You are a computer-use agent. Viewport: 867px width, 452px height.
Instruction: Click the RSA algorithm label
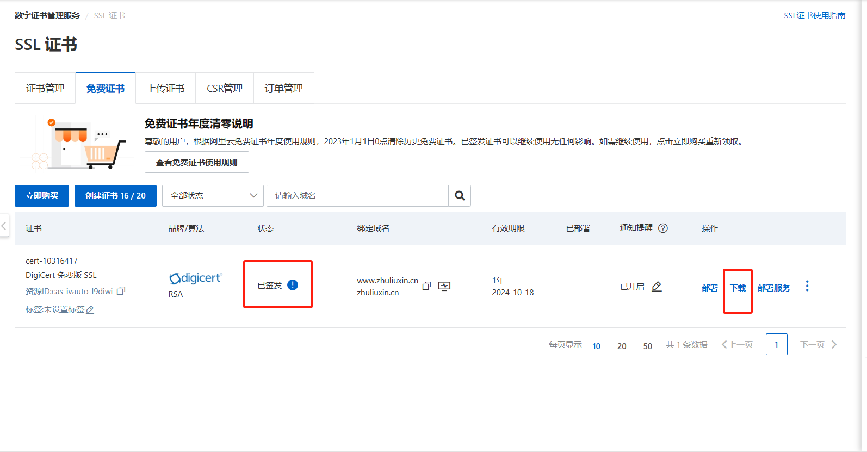coord(176,294)
